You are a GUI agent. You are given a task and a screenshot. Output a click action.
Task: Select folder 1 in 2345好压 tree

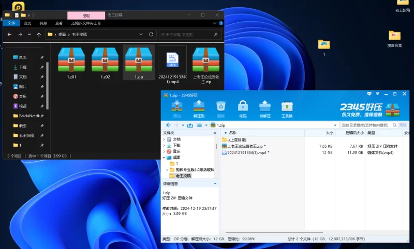click(x=174, y=164)
